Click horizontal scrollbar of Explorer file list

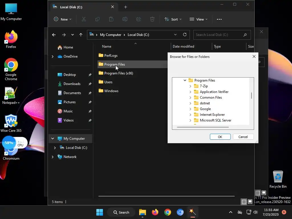(x=166, y=196)
